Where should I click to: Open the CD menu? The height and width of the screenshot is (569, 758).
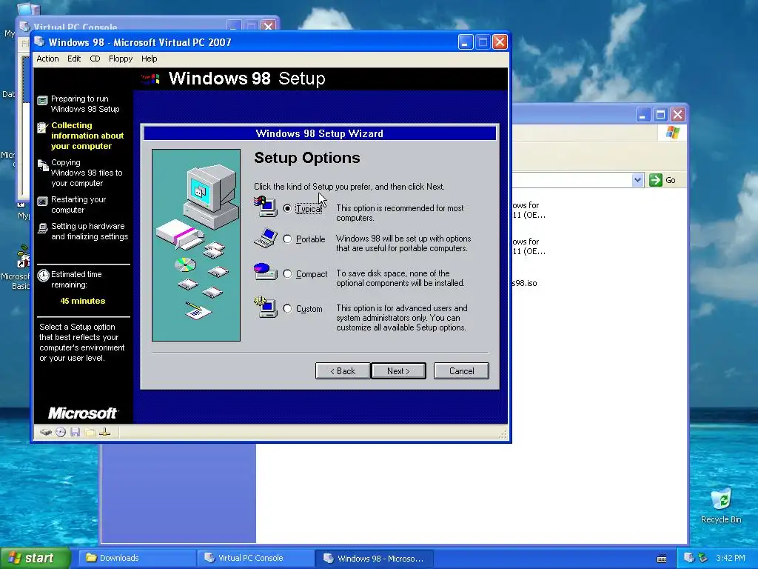[x=95, y=59]
